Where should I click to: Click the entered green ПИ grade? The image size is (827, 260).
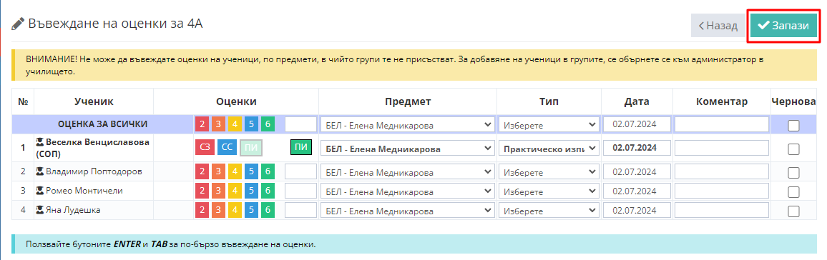301,148
